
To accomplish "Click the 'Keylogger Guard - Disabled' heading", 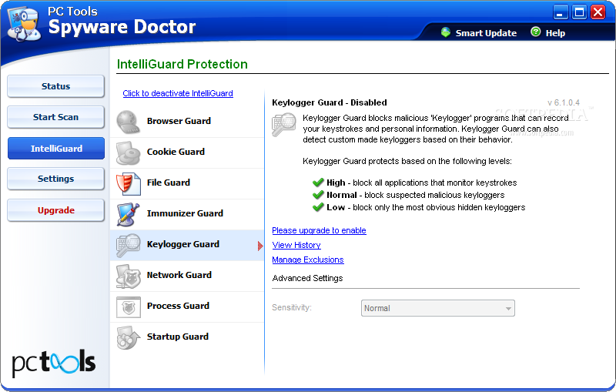I will [330, 102].
